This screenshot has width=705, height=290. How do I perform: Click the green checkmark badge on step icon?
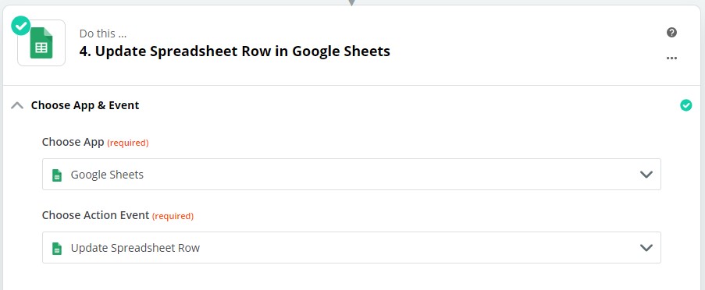pos(20,26)
